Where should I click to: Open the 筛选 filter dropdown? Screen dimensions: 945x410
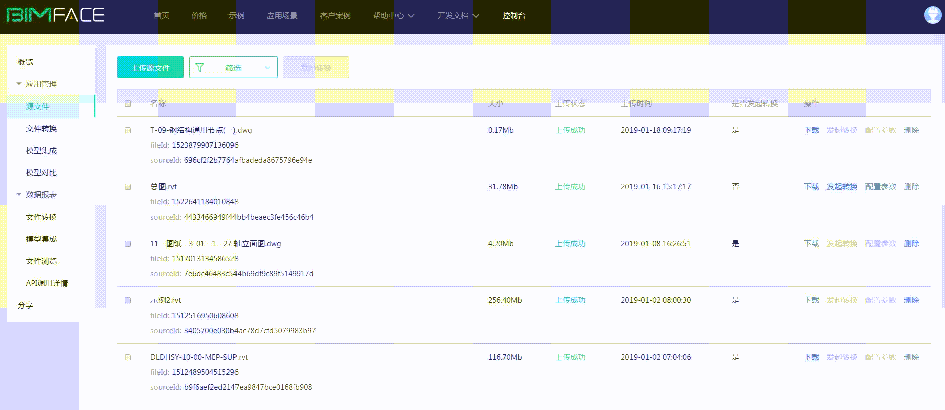[x=233, y=68]
